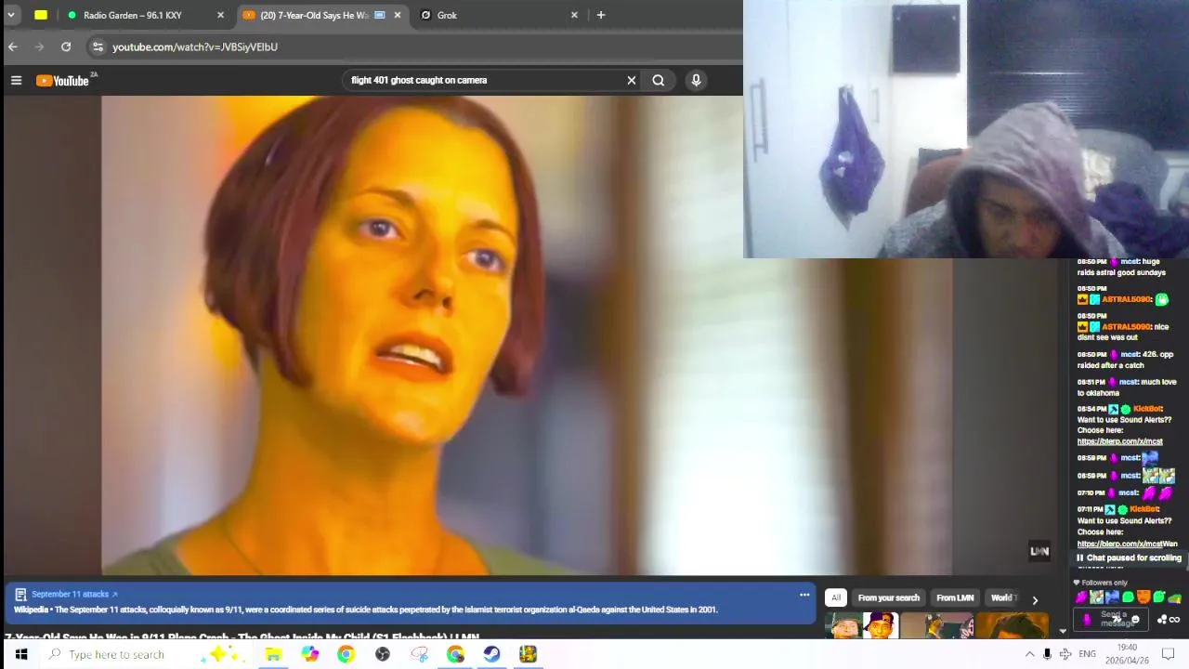Run search with the magnifier button

tap(659, 80)
